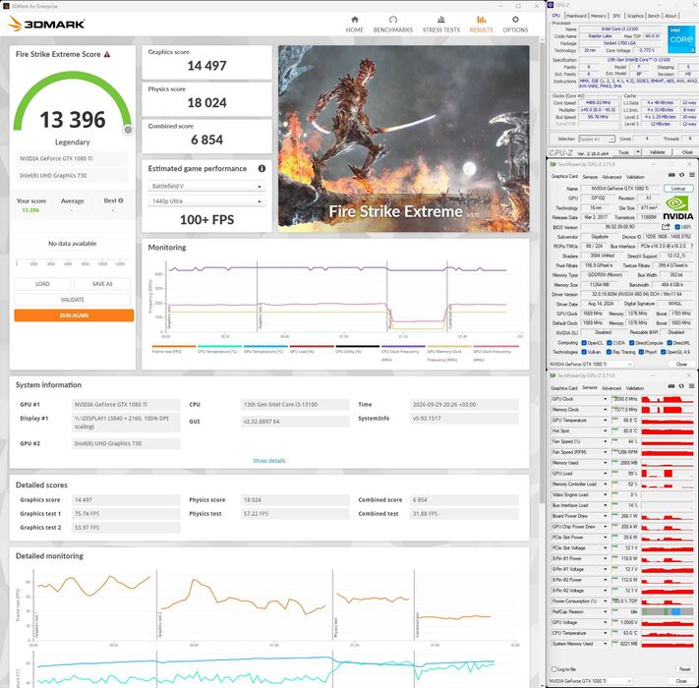This screenshot has height=688, width=699.
Task: Click the CPU Clock Frequency purple legend swatch
Action: tap(403, 346)
